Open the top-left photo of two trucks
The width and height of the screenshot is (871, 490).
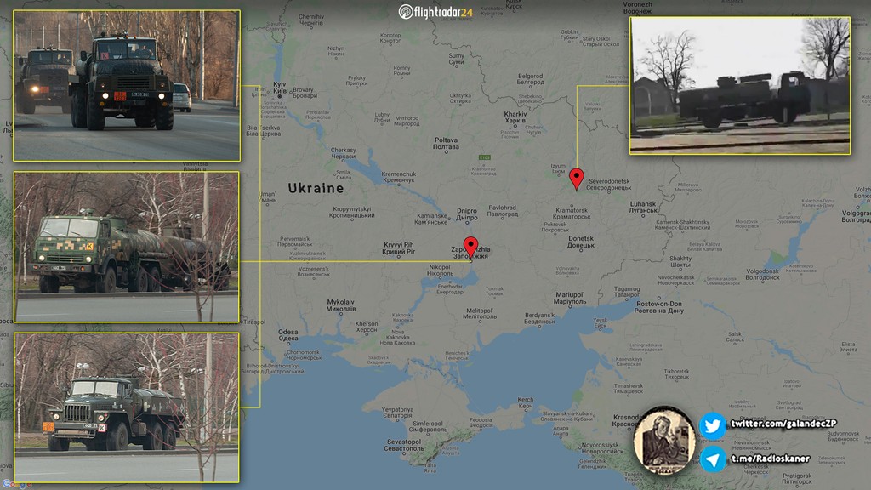click(x=127, y=86)
